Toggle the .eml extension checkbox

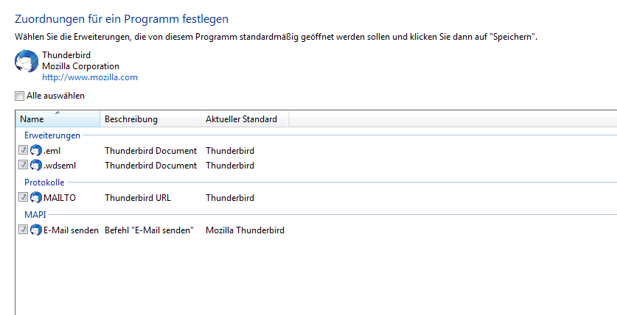[24, 151]
